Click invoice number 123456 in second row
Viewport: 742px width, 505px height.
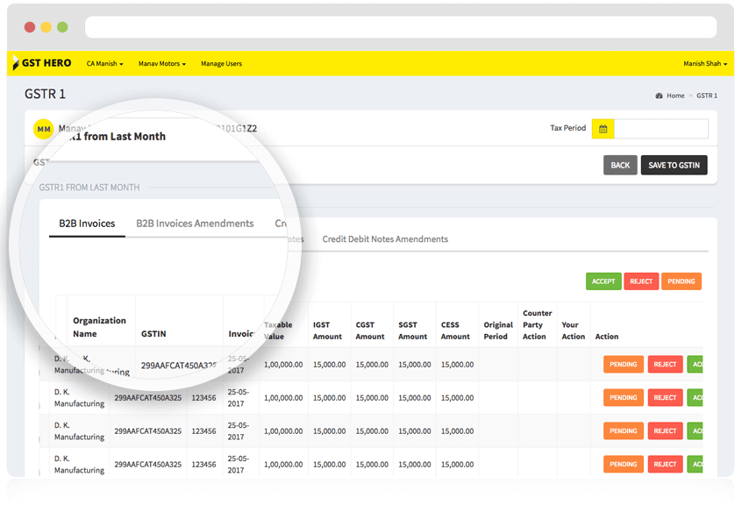[x=203, y=398]
